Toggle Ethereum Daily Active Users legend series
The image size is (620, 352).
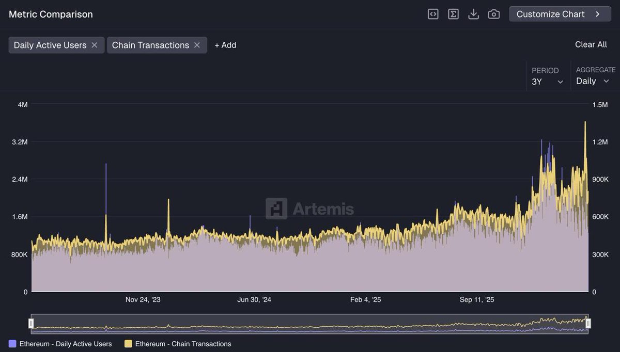65,344
